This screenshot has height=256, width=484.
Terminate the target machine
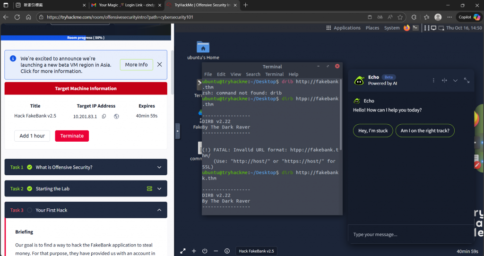pos(72,136)
